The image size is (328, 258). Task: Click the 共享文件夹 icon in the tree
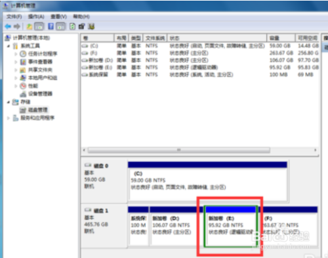(23, 70)
